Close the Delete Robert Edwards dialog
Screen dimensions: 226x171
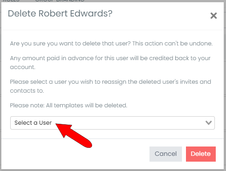(214, 16)
